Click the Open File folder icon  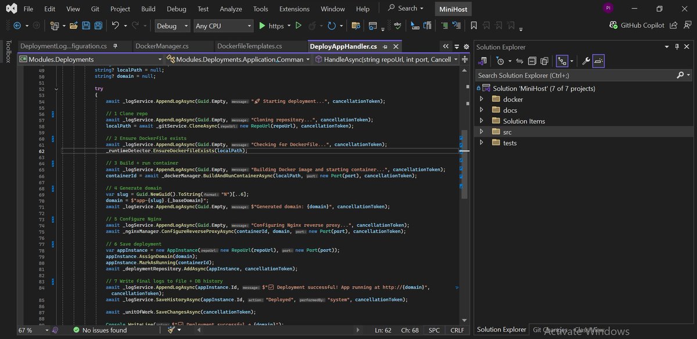coord(74,26)
